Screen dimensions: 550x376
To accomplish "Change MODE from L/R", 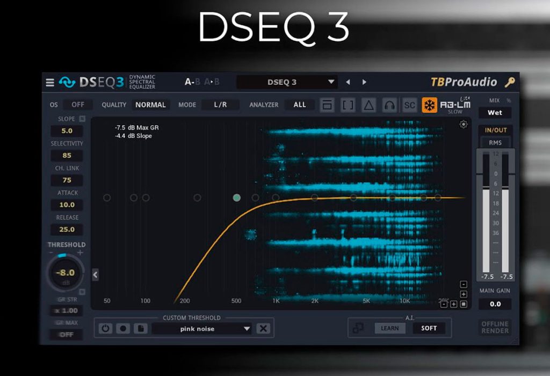I will pyautogui.click(x=220, y=105).
